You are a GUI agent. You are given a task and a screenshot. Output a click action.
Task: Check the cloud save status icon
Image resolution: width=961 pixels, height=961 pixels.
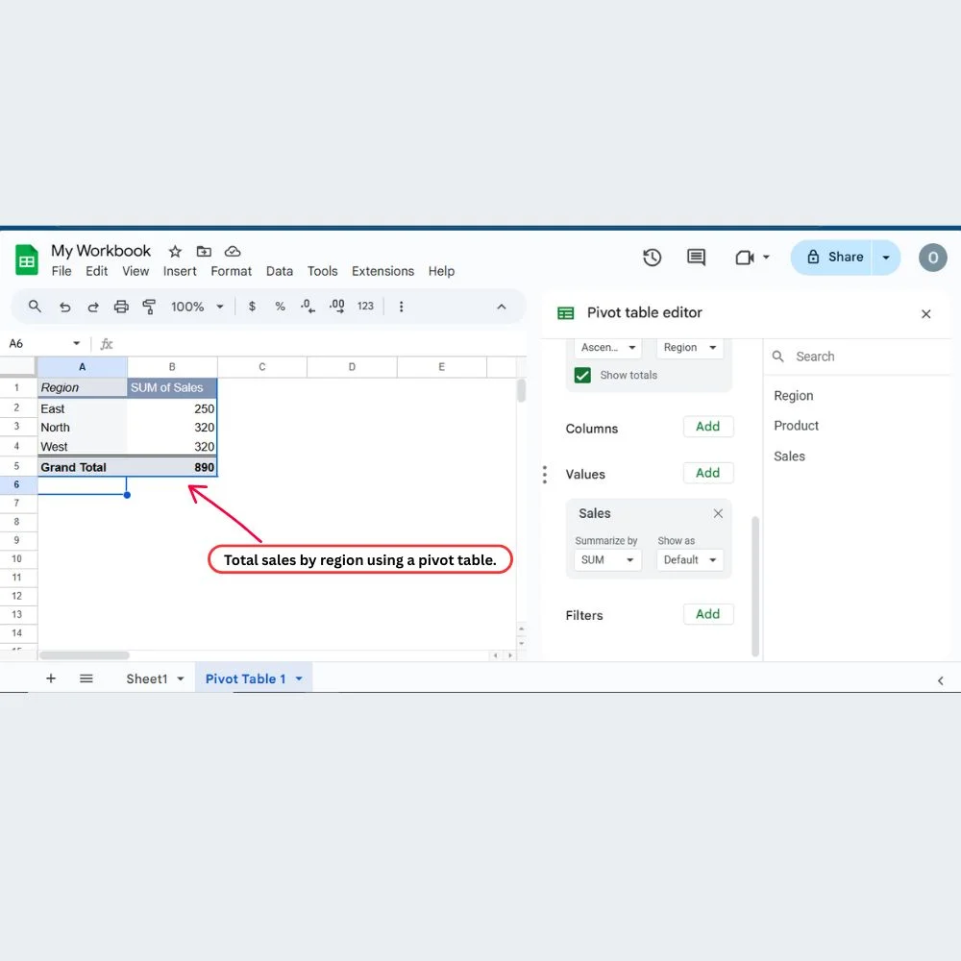(x=233, y=251)
